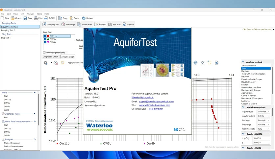Switch to the Diagnostic Graph tab
This screenshot has width=275, height=159.
[50, 57]
